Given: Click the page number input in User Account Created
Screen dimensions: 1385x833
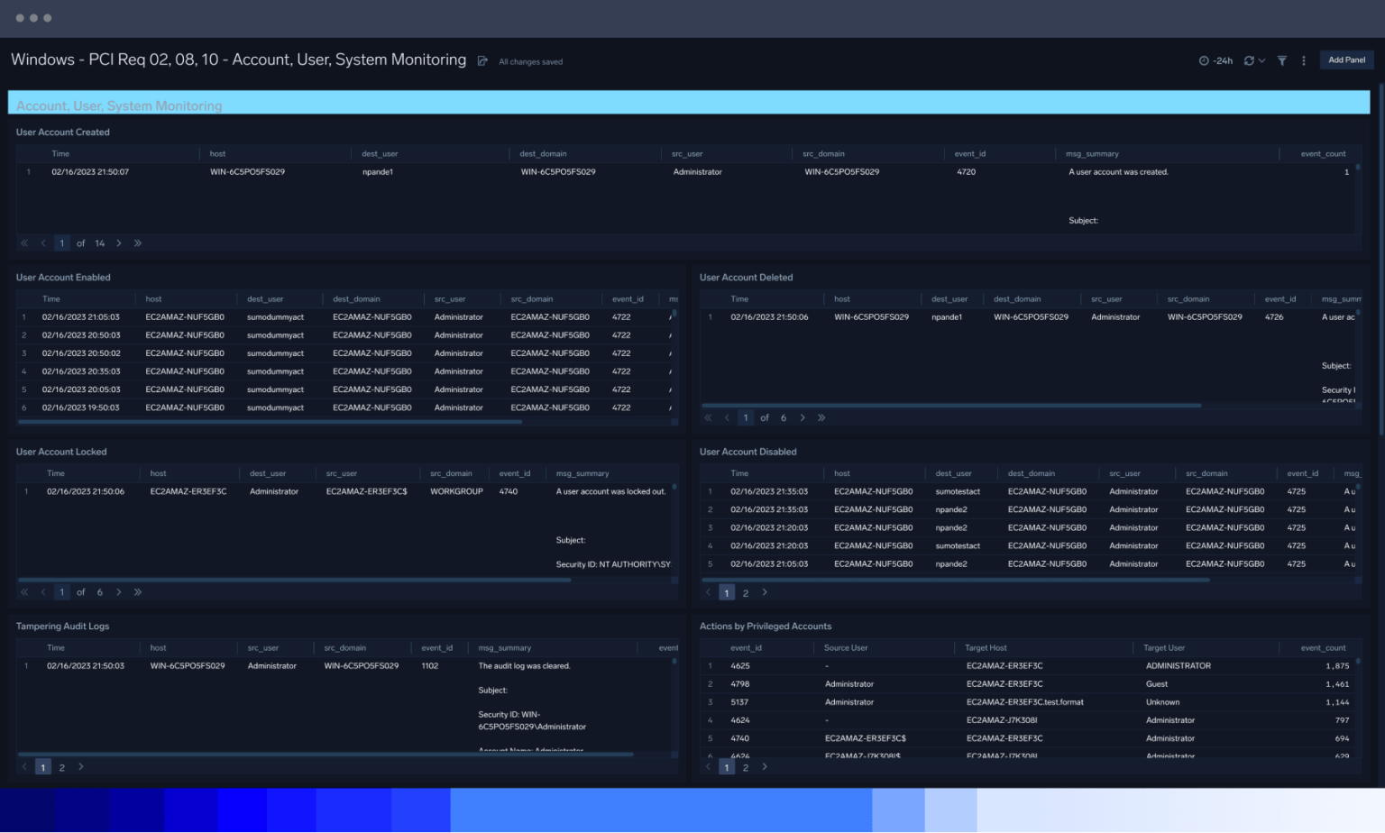Looking at the screenshot, I should click(x=61, y=243).
